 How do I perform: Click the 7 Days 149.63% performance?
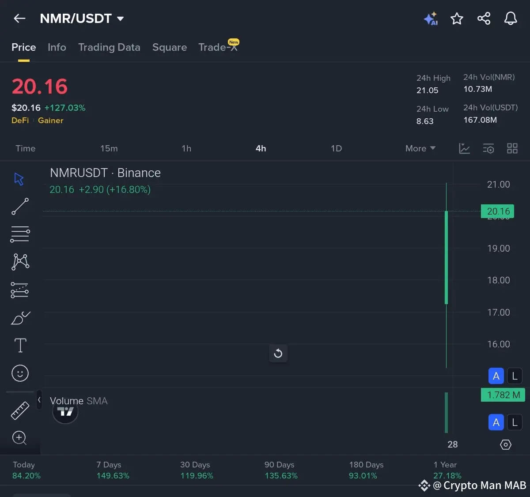[113, 470]
